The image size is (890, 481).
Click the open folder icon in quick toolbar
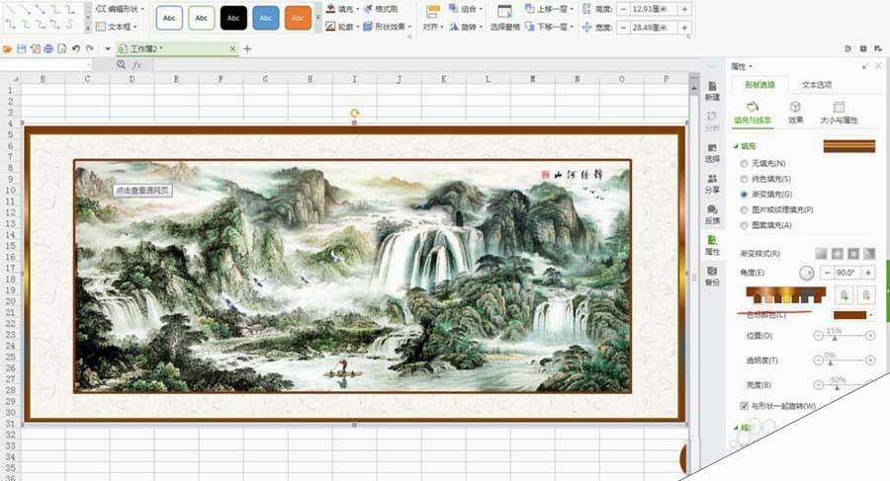[x=7, y=49]
